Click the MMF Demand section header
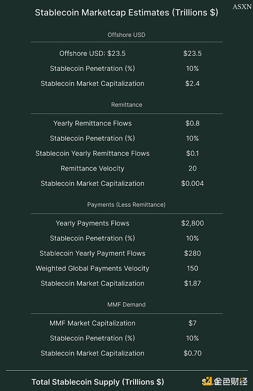Screen dimensions: 253x391 click(126, 305)
